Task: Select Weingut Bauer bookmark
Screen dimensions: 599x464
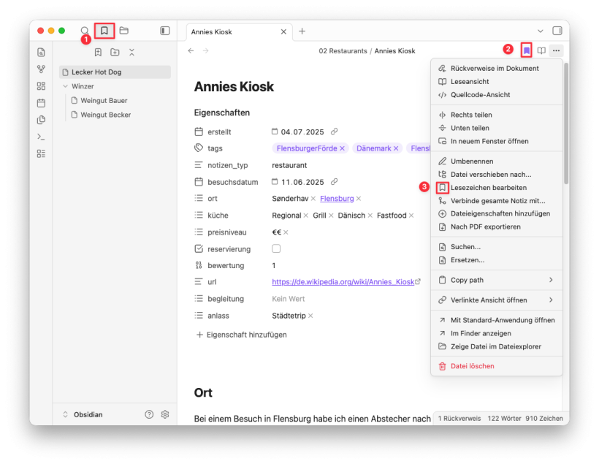Action: (x=104, y=100)
